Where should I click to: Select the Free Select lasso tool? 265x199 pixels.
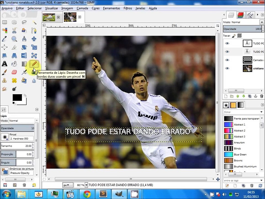(x=24, y=22)
